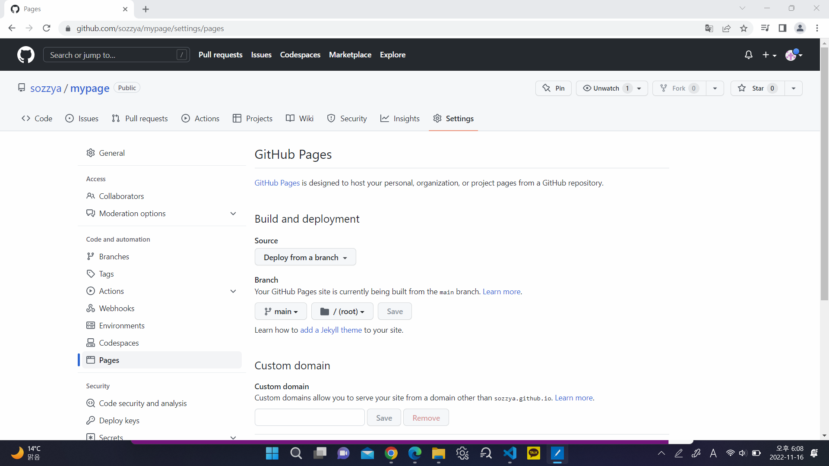Open the media control icon in Chrome toolbar
Screen dimensions: 829x466
[765, 28]
